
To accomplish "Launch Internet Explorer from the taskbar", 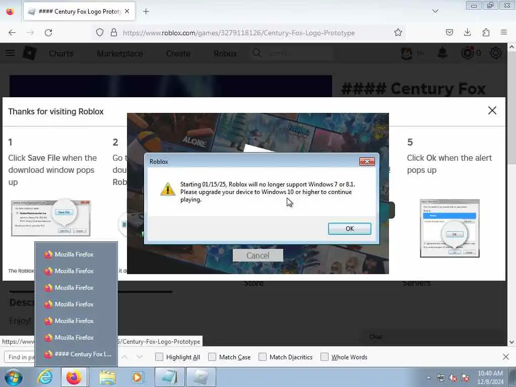I will pos(45,377).
